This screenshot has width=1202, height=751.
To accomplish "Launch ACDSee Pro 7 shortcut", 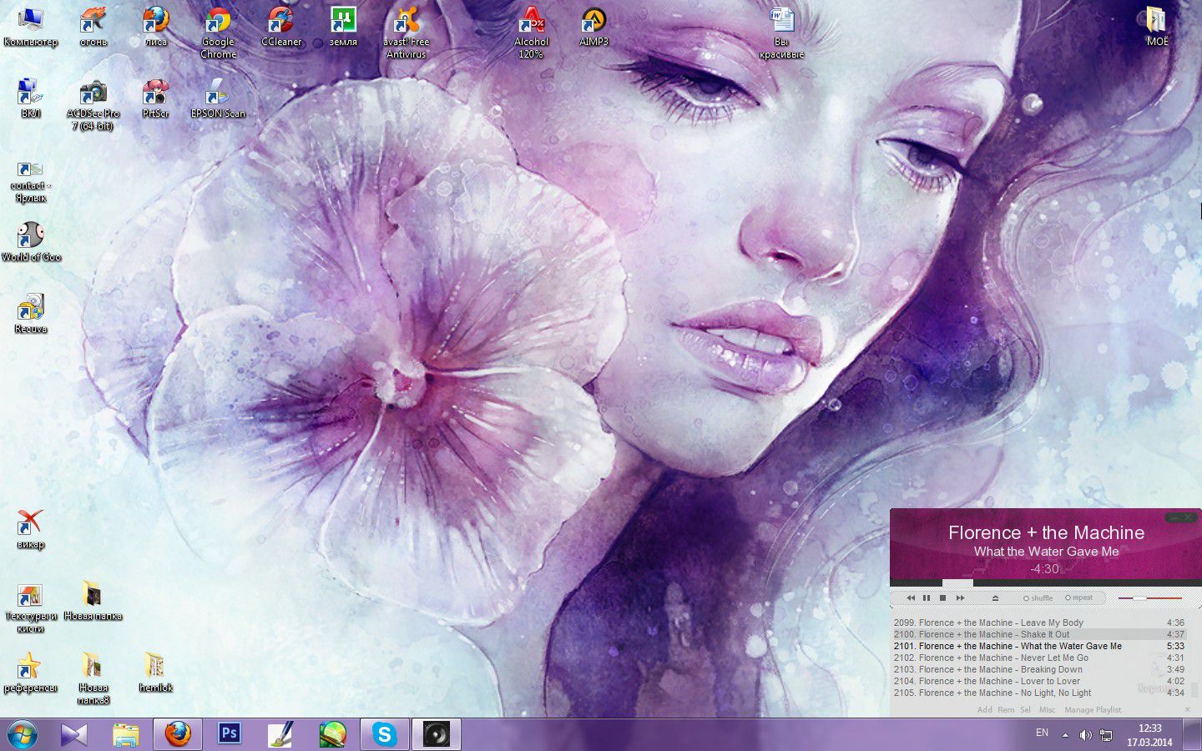I will (x=93, y=105).
